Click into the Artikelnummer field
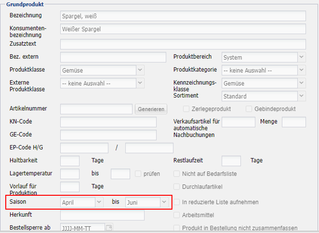 [96, 109]
